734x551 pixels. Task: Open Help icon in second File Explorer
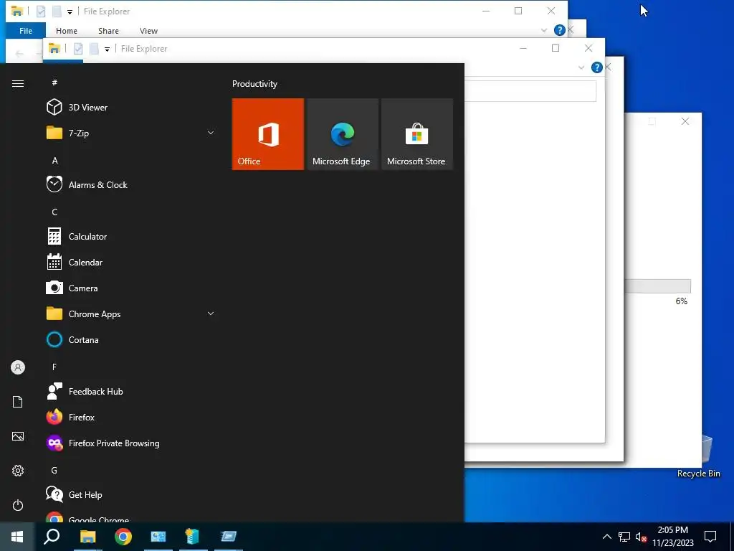pyautogui.click(x=597, y=67)
